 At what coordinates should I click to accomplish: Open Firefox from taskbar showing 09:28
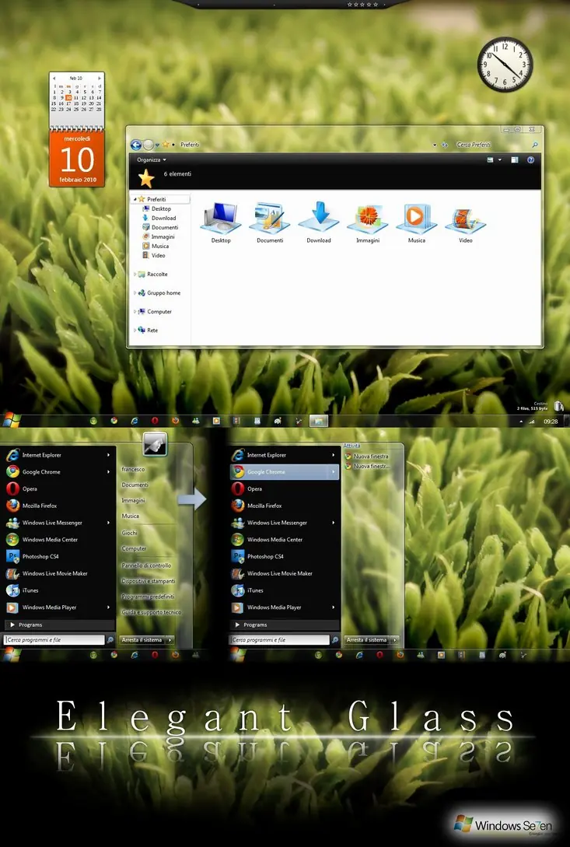(x=175, y=421)
